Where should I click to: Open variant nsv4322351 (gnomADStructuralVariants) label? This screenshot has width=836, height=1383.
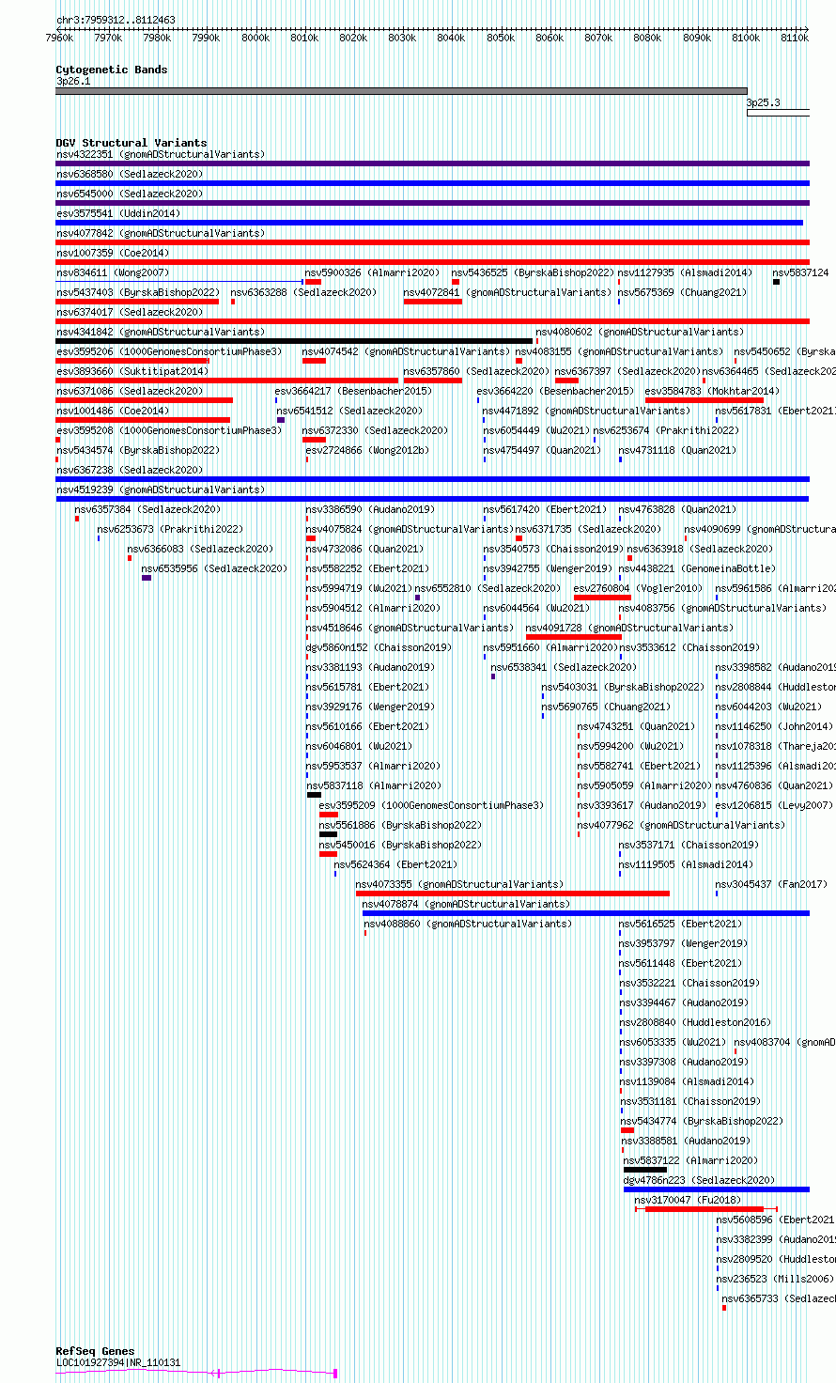[161, 154]
